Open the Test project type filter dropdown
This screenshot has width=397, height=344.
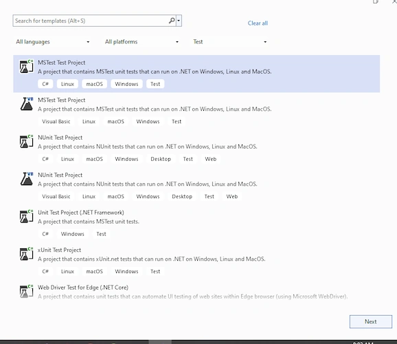click(x=229, y=42)
